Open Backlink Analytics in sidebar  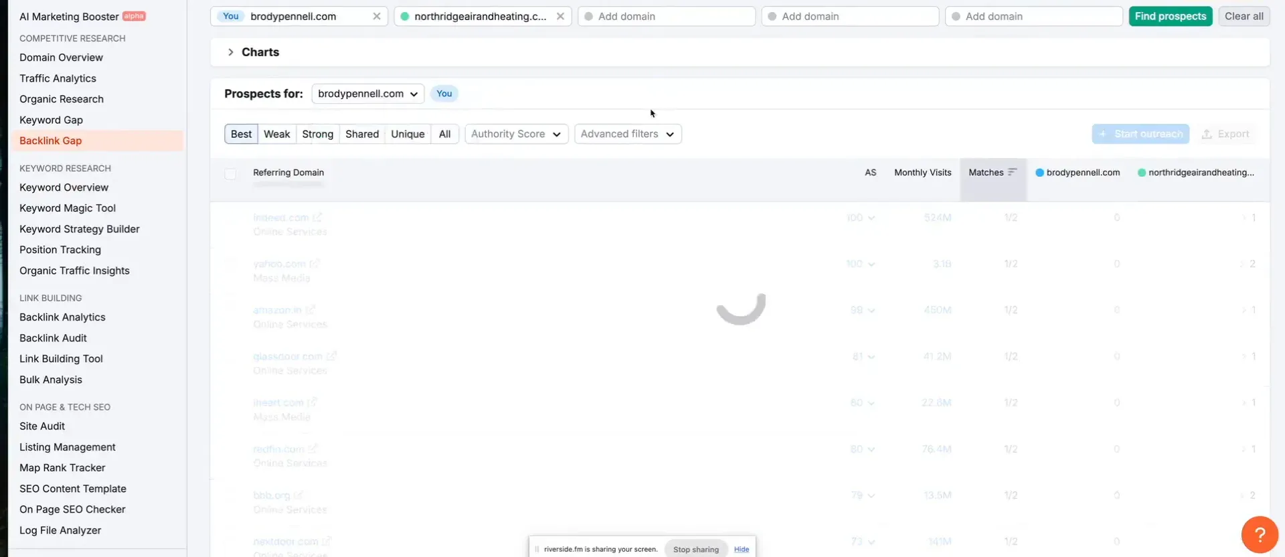point(62,317)
